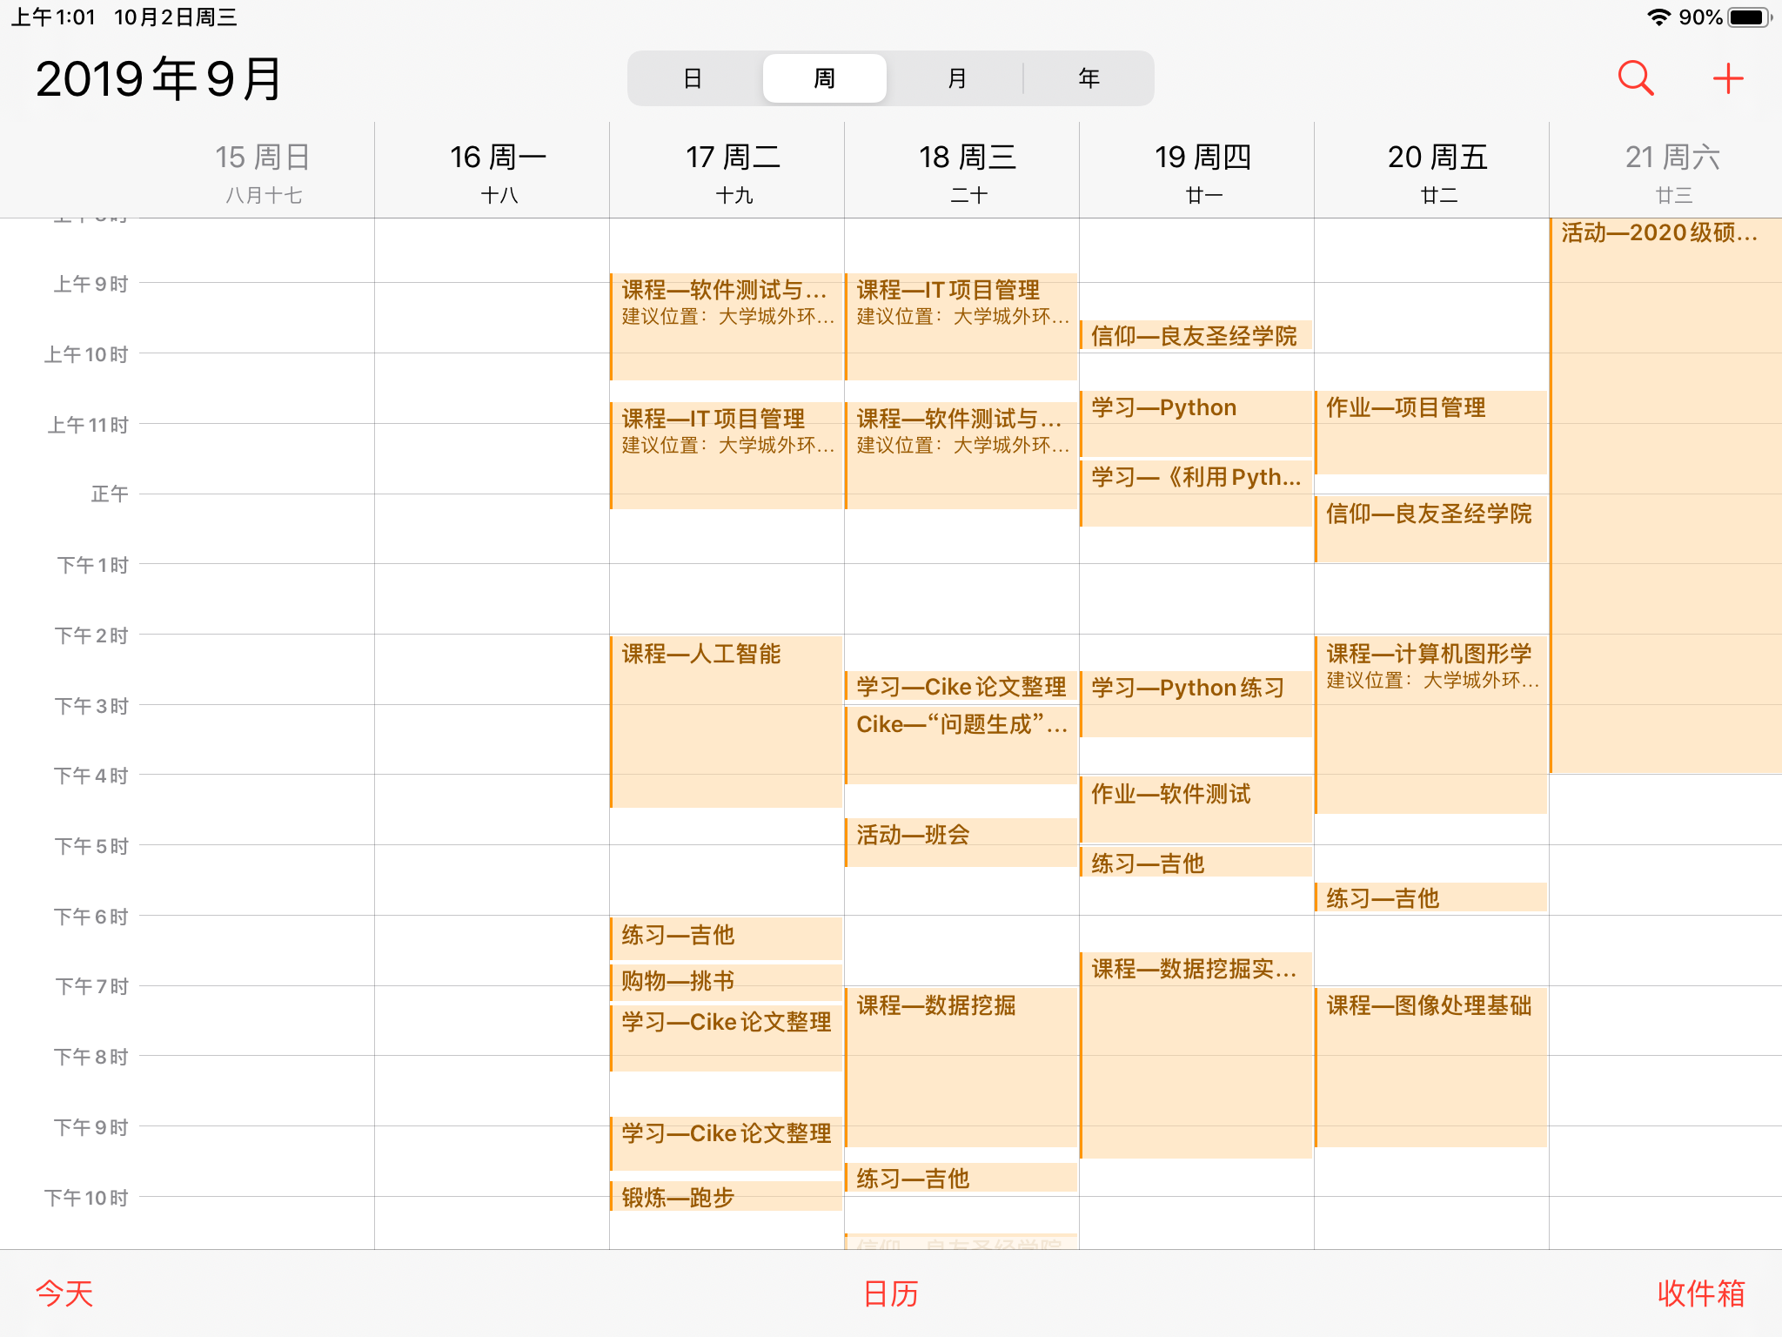Screen dimensions: 1782x1337
Task: Open Wednesday 9am 课程—IT项目管理 event
Action: tap(961, 326)
